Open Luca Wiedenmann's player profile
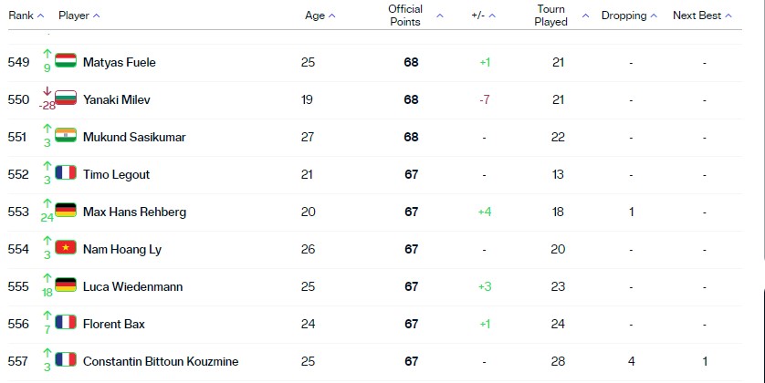The width and height of the screenshot is (765, 383). [132, 286]
